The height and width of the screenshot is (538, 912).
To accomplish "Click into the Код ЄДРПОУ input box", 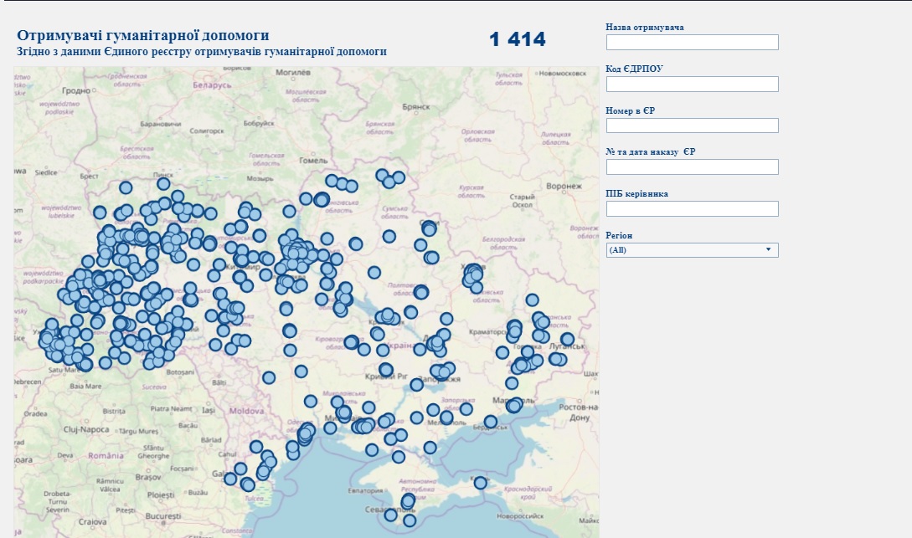I will point(692,84).
